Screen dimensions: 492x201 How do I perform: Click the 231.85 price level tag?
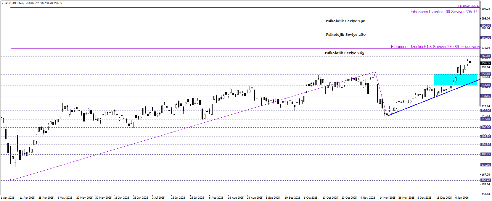[486, 96]
